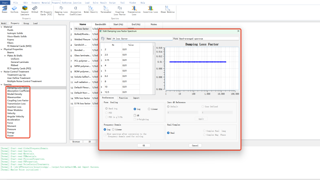
Task: Switch to the Group panel tab
Action: point(26,23)
